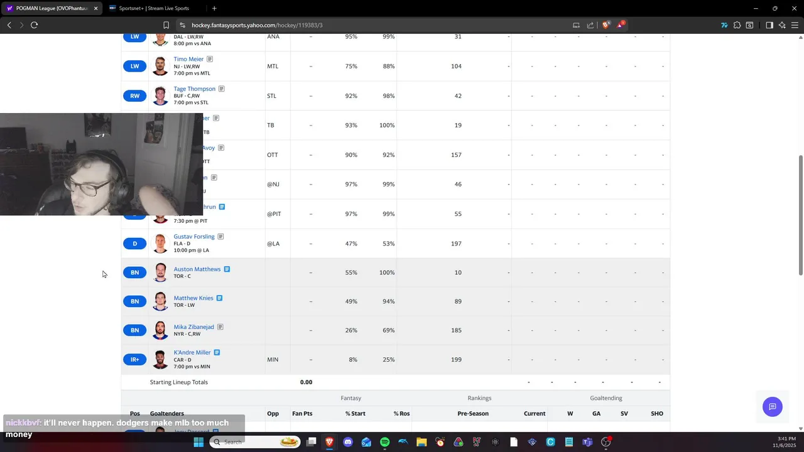Open Spotify from the taskbar
Viewport: 804px width, 452px height.
pyautogui.click(x=384, y=442)
